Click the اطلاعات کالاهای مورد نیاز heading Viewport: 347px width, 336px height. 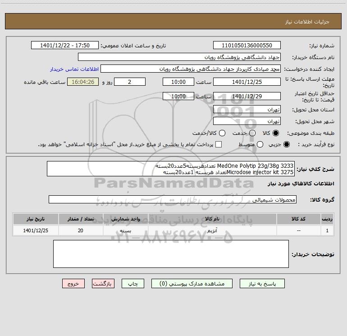[x=301, y=184]
